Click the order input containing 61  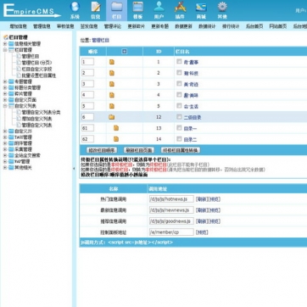pyautogui.click(x=87, y=128)
